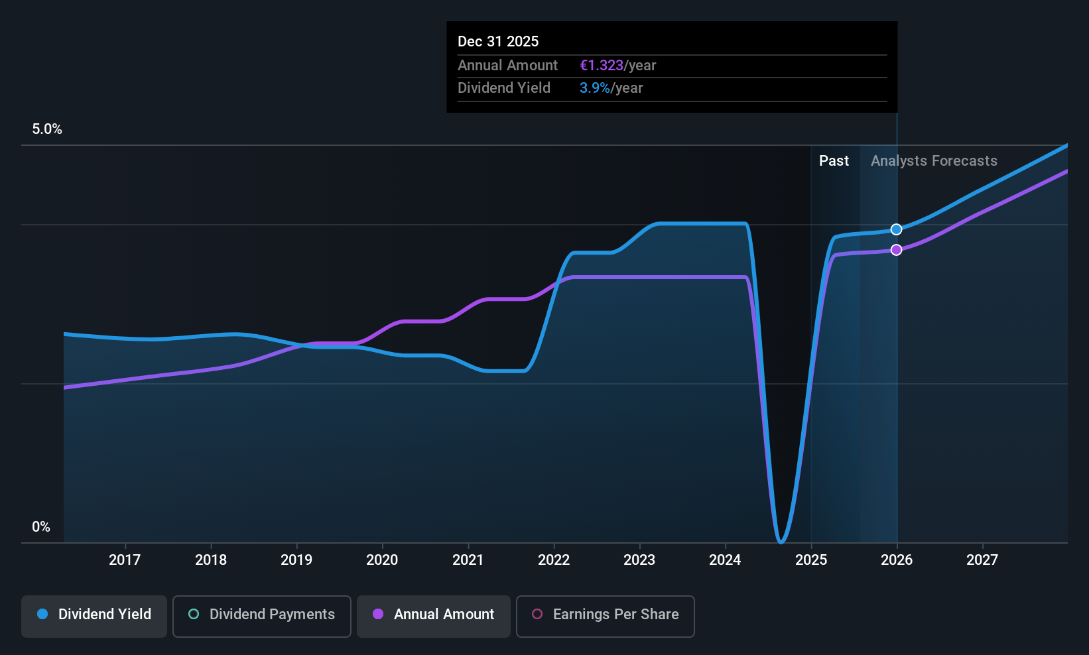Enable the Earnings Per Share series
Viewport: 1089px width, 655px height.
pyautogui.click(x=606, y=616)
